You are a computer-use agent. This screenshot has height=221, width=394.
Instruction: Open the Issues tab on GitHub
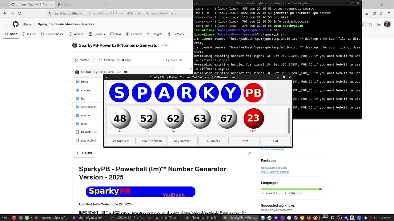click(x=29, y=34)
